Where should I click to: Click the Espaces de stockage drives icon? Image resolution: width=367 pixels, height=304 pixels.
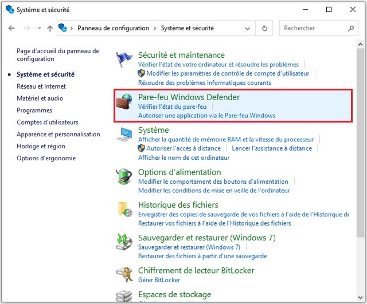(x=124, y=297)
